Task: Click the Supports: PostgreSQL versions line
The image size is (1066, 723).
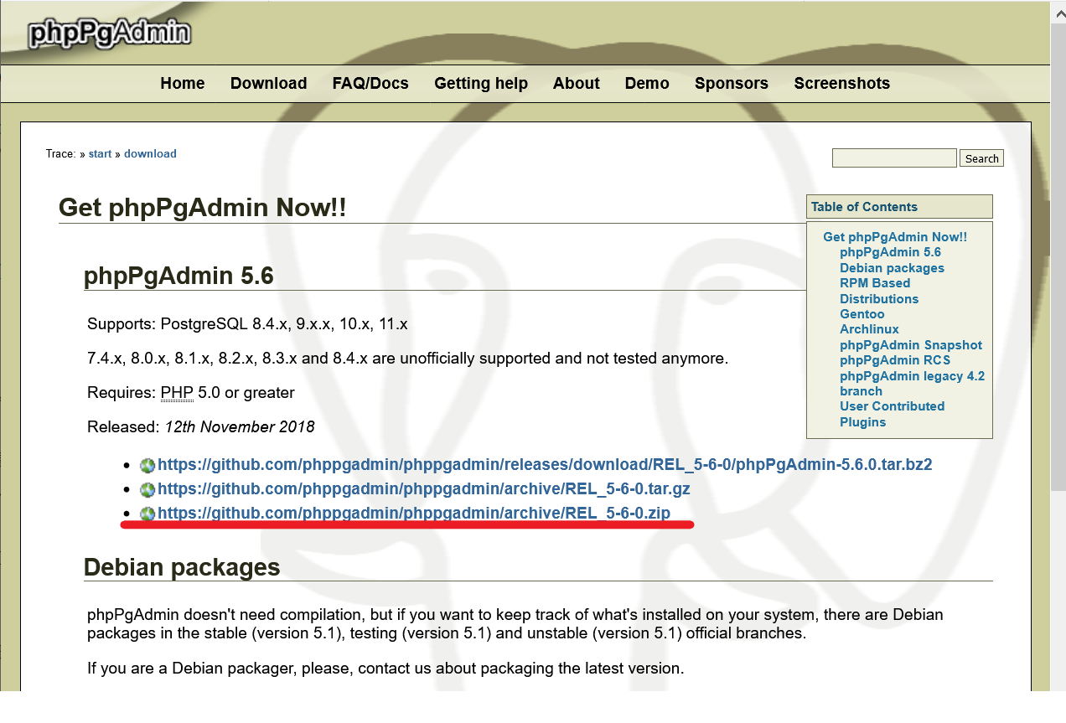Action: (247, 323)
